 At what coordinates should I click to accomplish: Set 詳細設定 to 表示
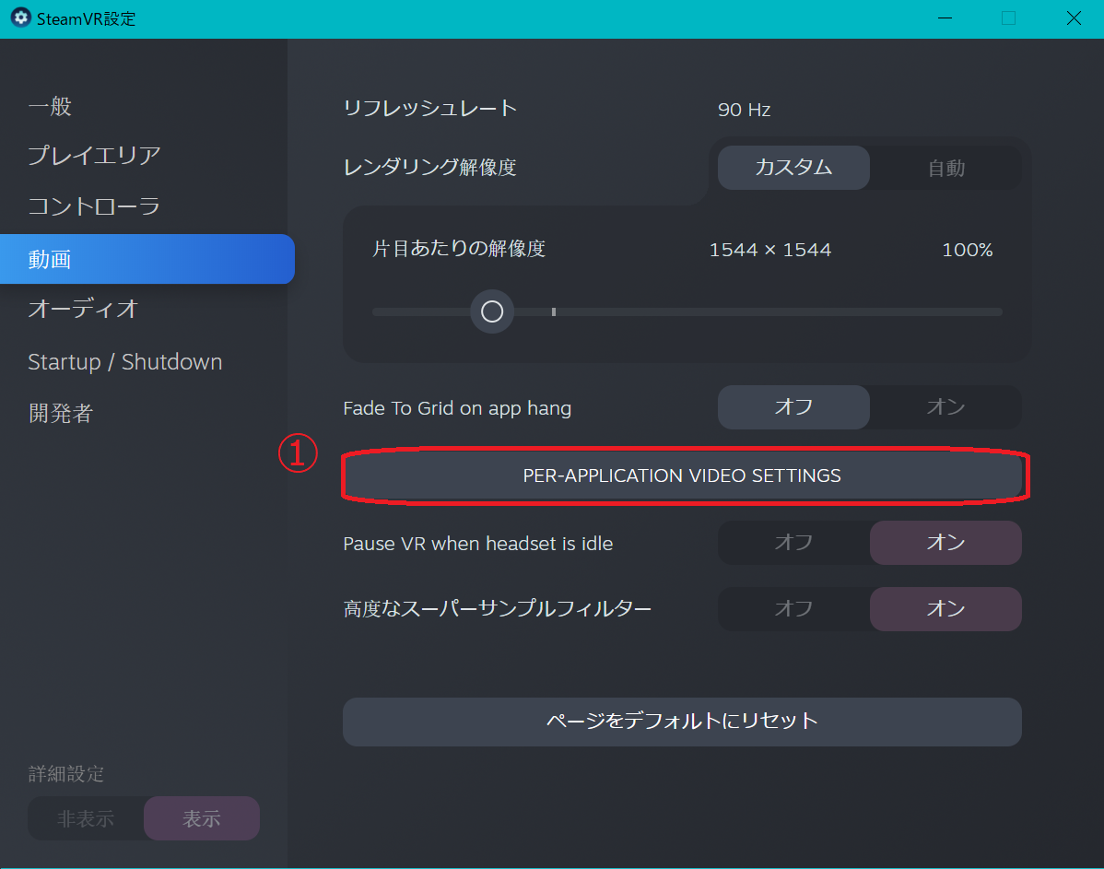pos(202,818)
